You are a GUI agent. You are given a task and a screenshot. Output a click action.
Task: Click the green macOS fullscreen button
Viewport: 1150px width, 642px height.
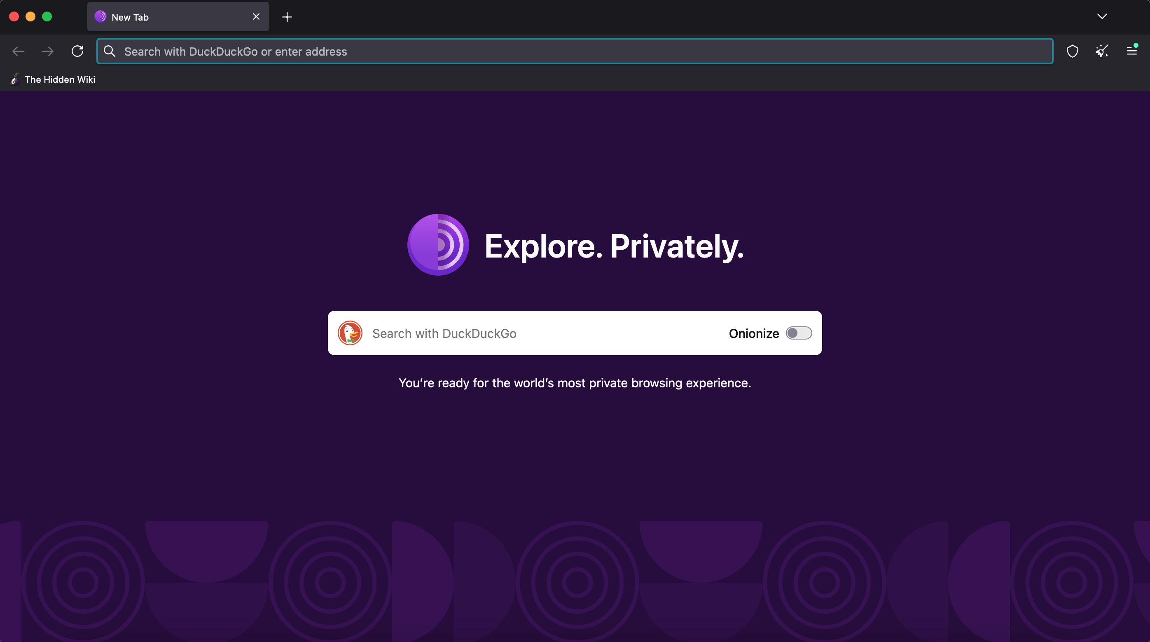point(47,16)
